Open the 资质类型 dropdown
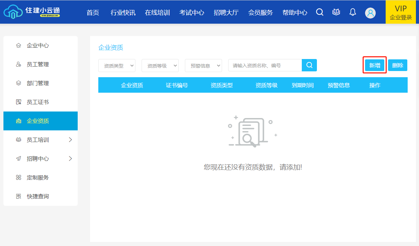The width and height of the screenshot is (419, 246). pyautogui.click(x=117, y=66)
